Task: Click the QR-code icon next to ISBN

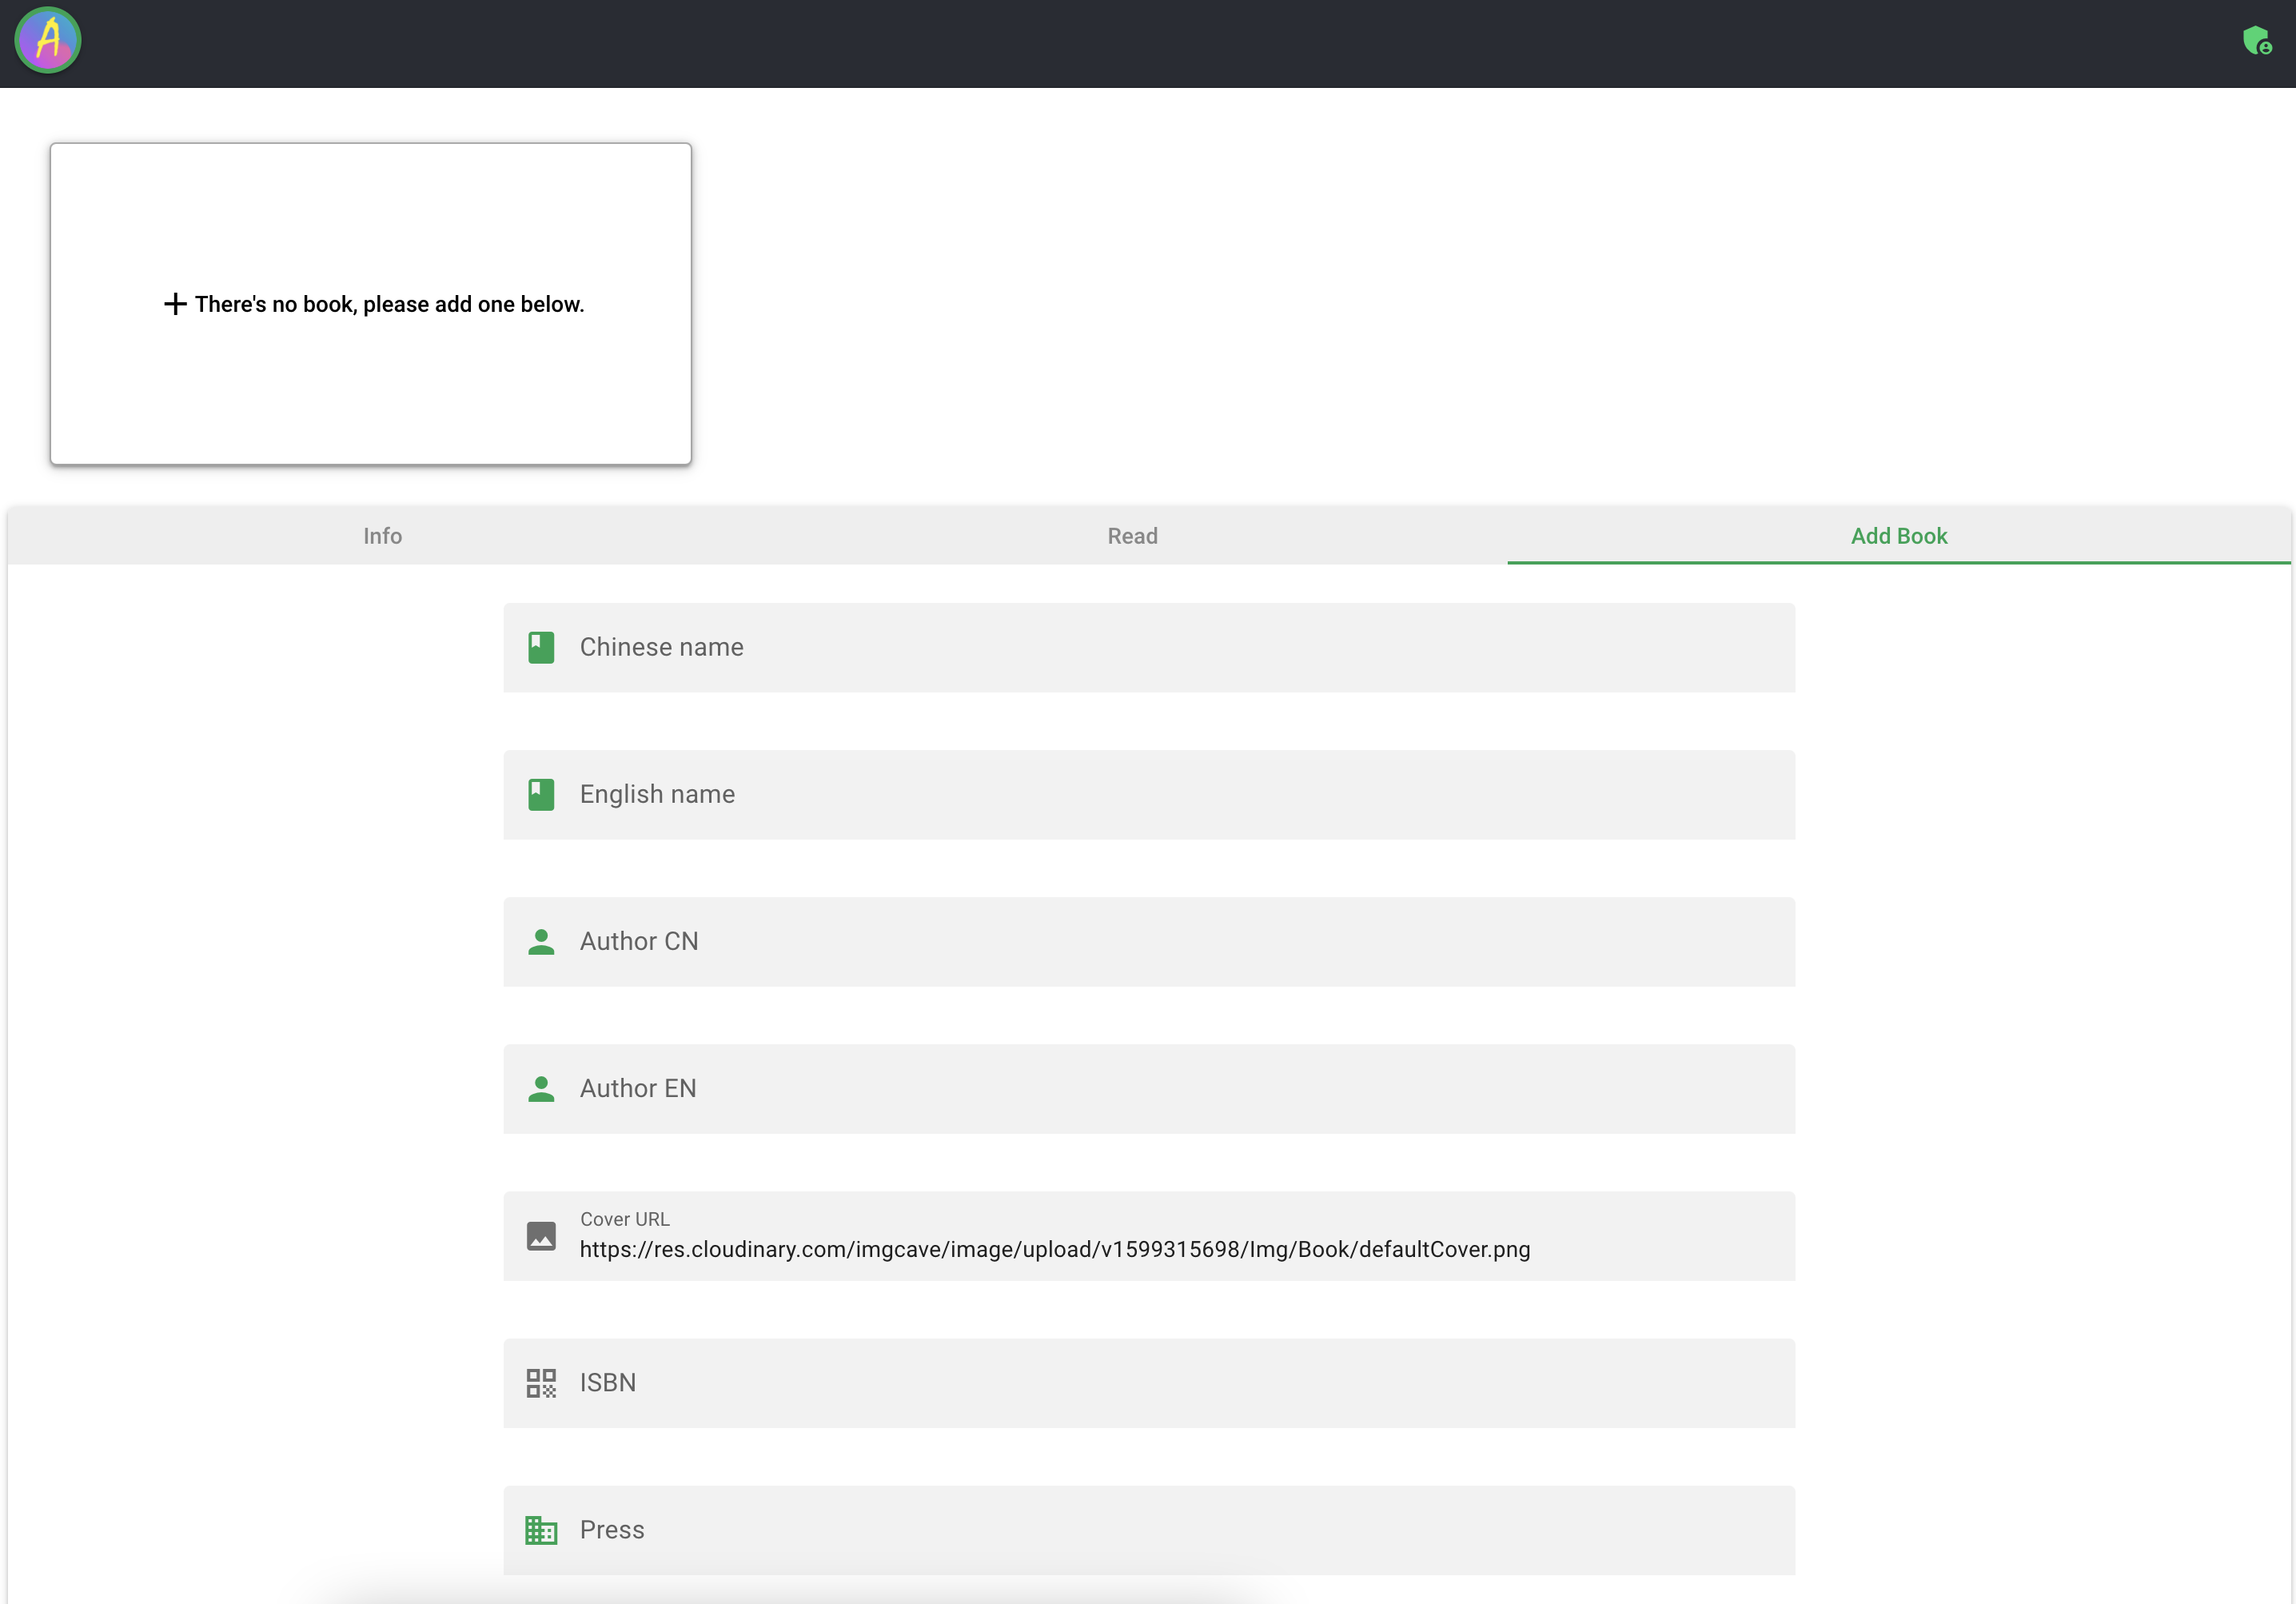Action: coord(541,1383)
